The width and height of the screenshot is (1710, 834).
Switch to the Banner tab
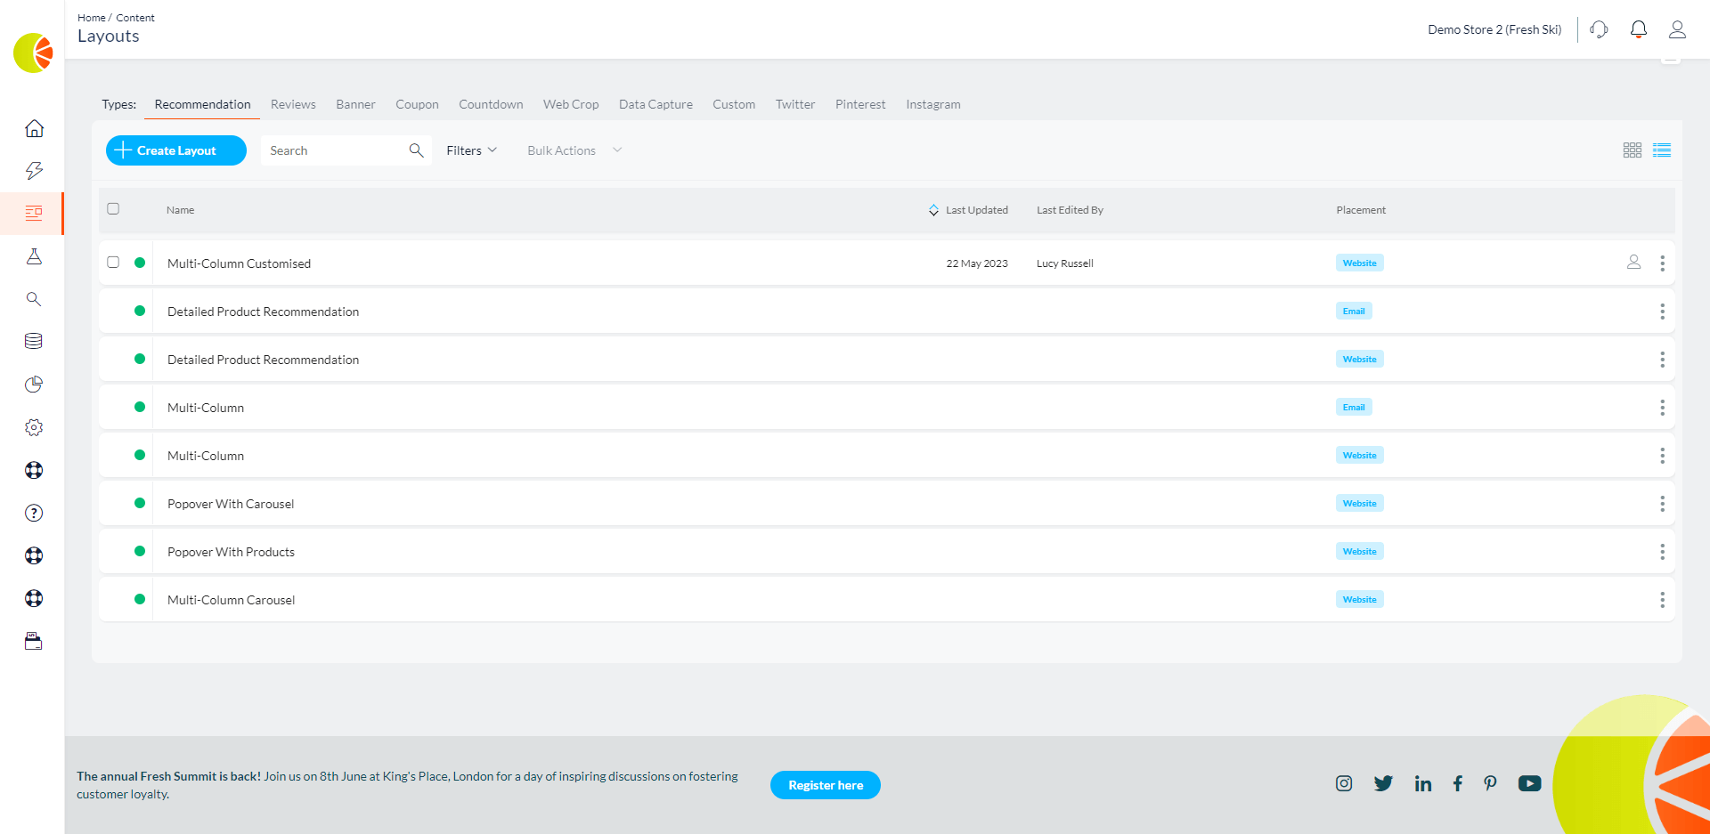(355, 104)
